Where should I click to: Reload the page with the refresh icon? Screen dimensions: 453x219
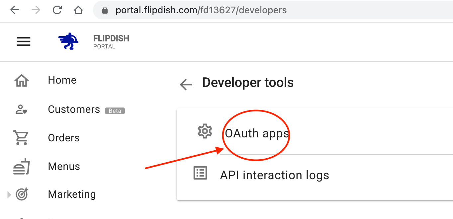click(x=57, y=10)
